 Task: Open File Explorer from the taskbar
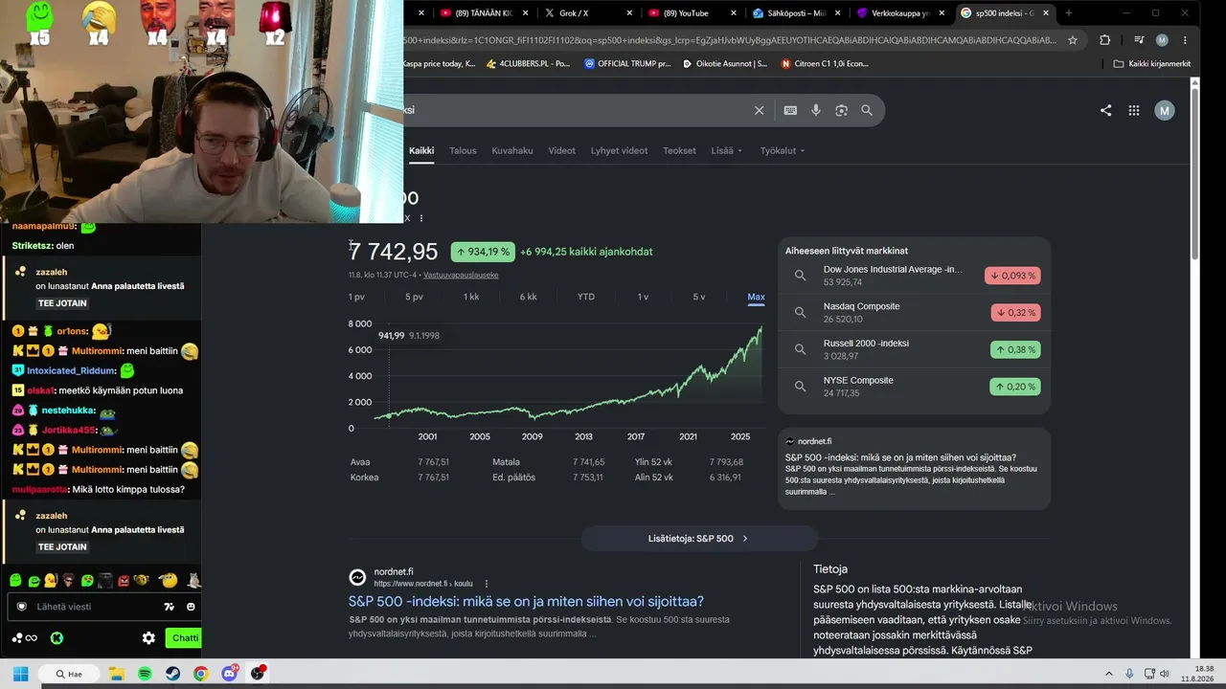click(117, 674)
